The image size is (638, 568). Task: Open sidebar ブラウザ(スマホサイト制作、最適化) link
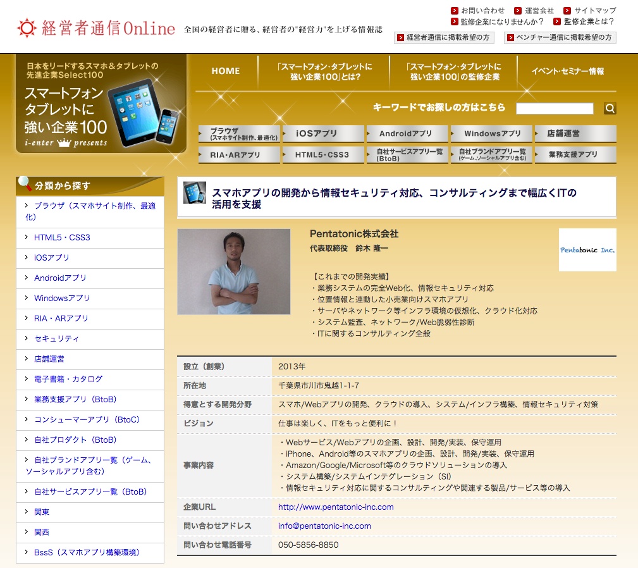[x=90, y=211]
